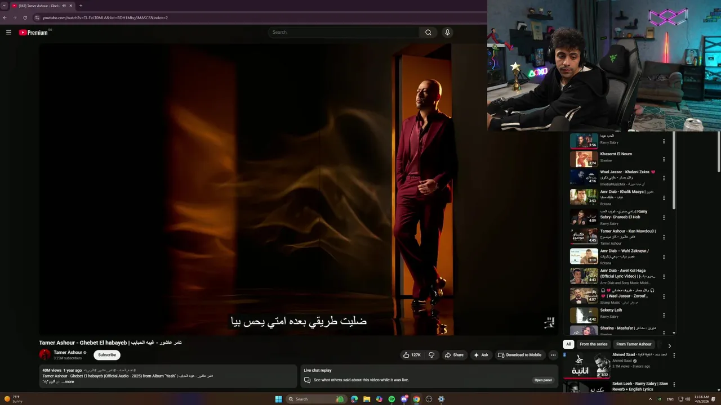Open options for Amr Diab Awel Kol Haga
Viewport: 721px width, 405px height.
click(664, 276)
